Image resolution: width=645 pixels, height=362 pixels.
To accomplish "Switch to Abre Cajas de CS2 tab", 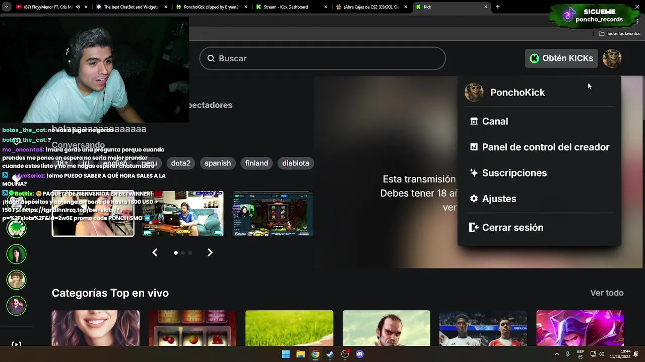I will click(371, 7).
